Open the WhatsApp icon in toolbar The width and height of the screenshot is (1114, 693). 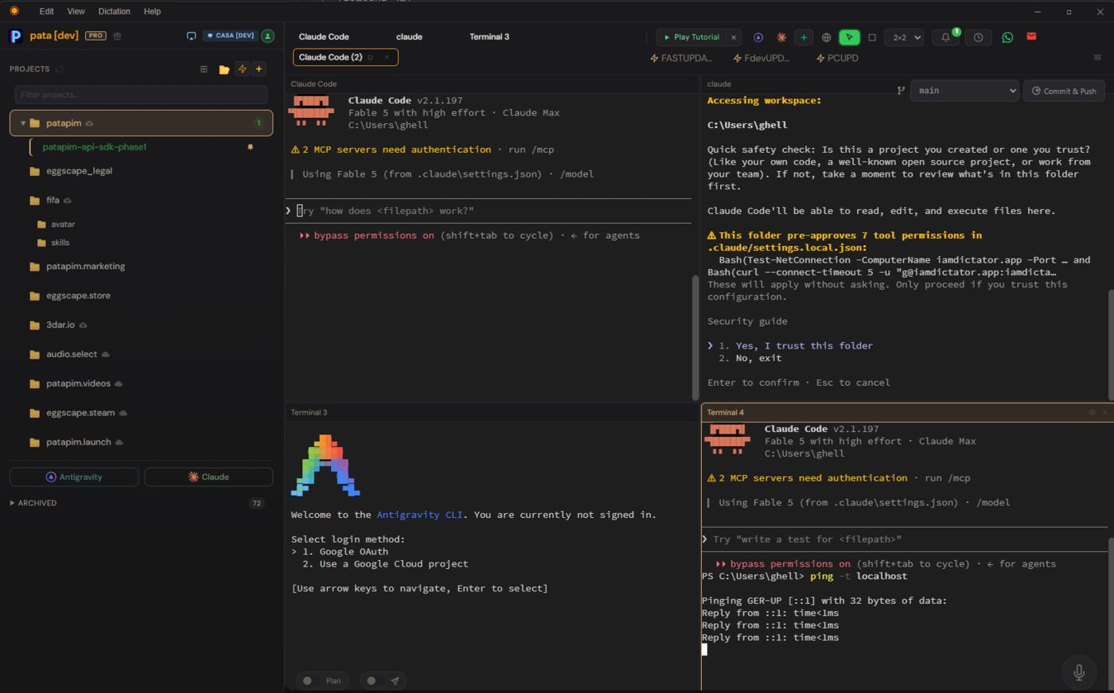[x=1007, y=37]
